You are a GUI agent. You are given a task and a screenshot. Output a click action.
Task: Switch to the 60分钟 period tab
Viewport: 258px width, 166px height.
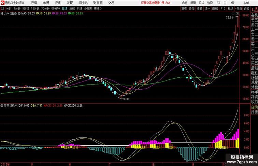click(56, 9)
